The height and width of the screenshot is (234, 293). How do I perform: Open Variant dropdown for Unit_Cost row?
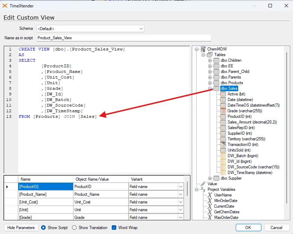(x=181, y=202)
